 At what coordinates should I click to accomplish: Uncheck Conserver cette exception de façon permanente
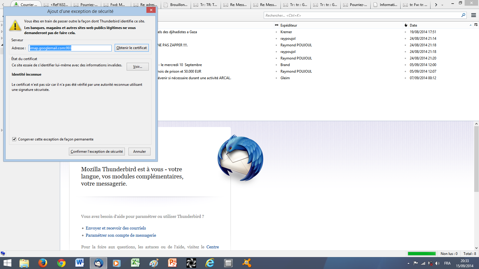click(x=14, y=139)
